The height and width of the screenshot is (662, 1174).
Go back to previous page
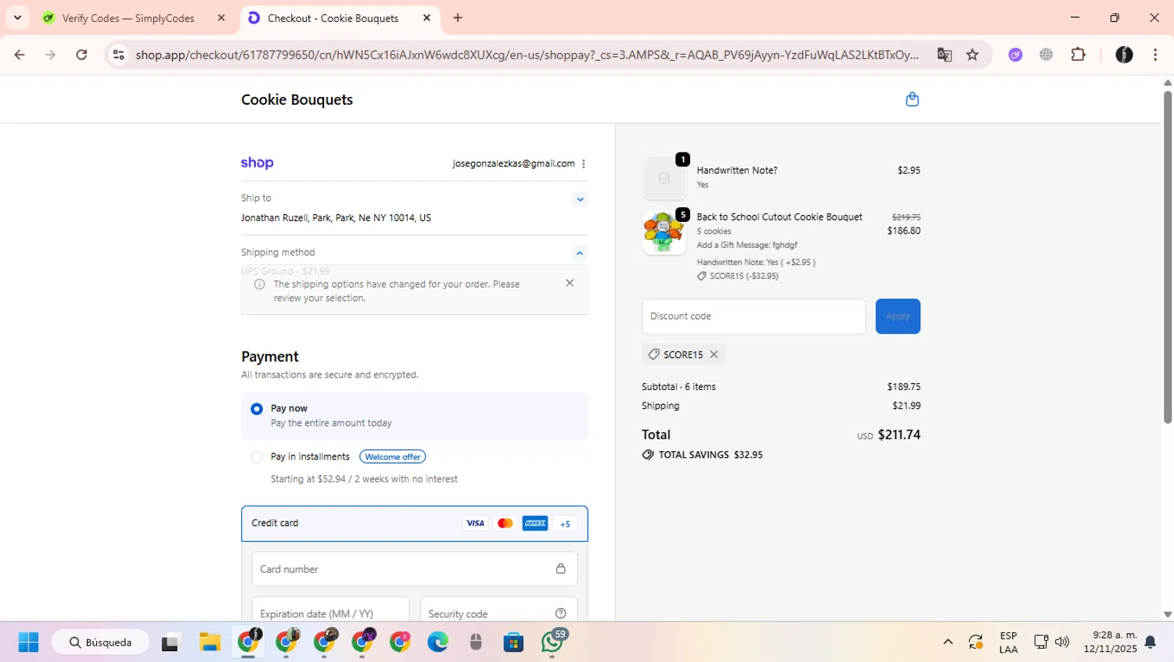(20, 55)
